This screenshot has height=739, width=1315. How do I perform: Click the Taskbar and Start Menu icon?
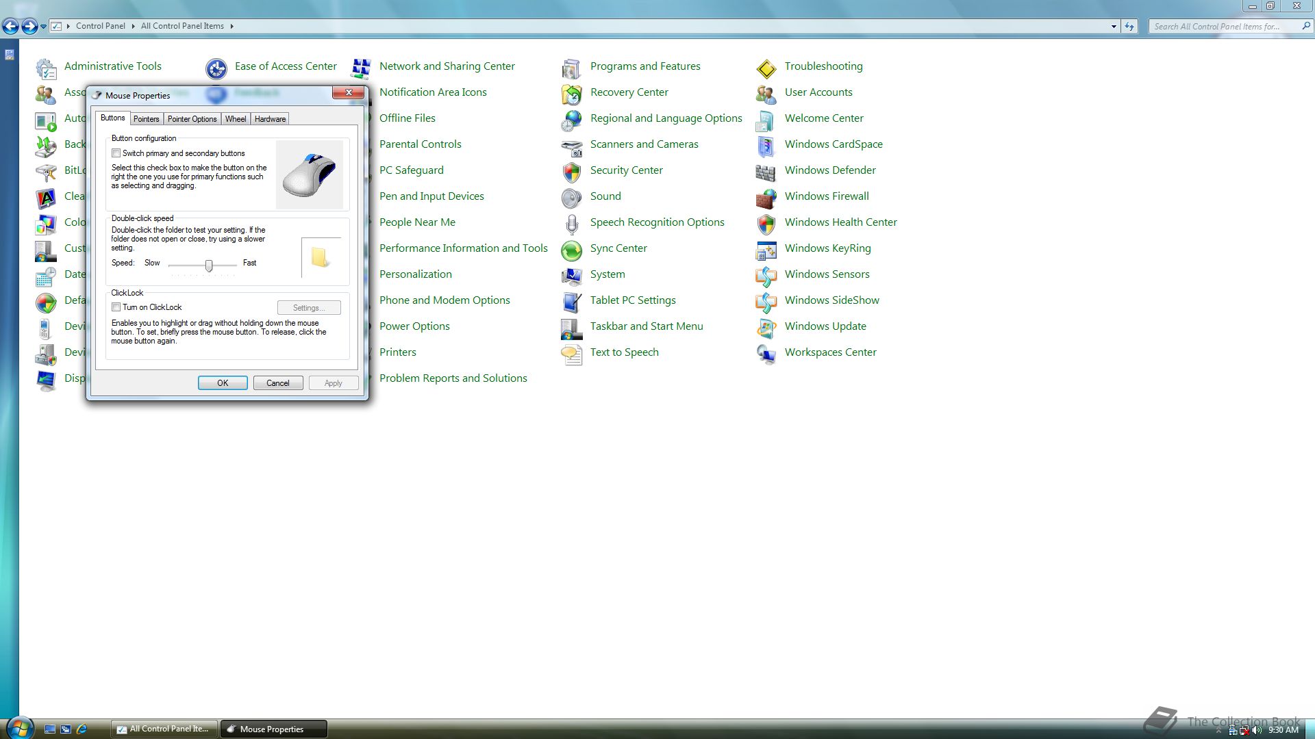[x=571, y=328]
